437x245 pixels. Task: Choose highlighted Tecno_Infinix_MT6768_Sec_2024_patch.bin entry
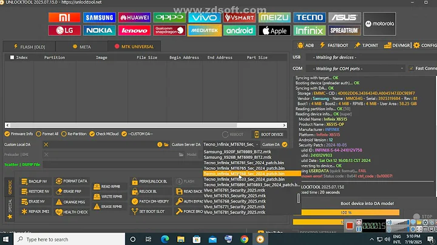pos(252,173)
